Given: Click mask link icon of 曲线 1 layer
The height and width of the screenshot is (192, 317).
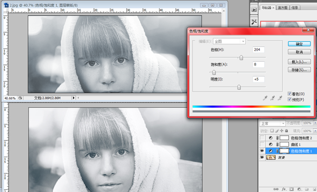Looking at the screenshot, I should 277,145.
